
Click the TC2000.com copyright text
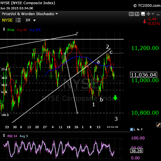pos(147,5)
